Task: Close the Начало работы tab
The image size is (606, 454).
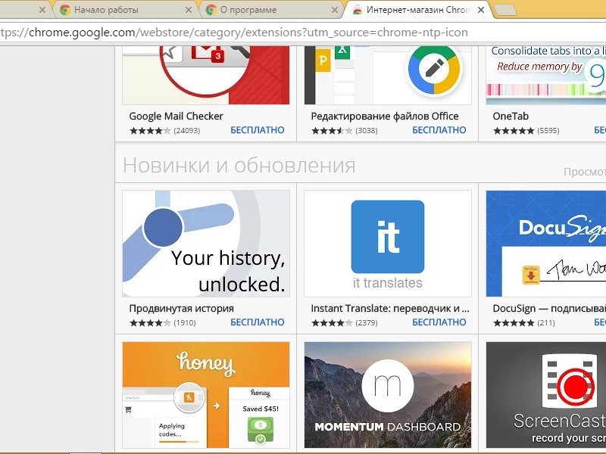Action: pyautogui.click(x=189, y=10)
